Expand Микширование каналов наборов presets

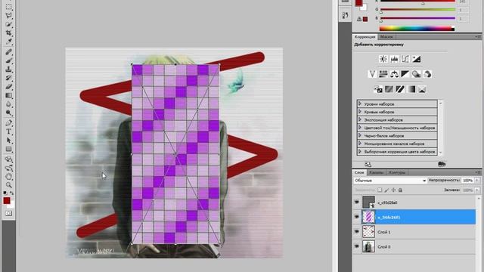pos(360,144)
